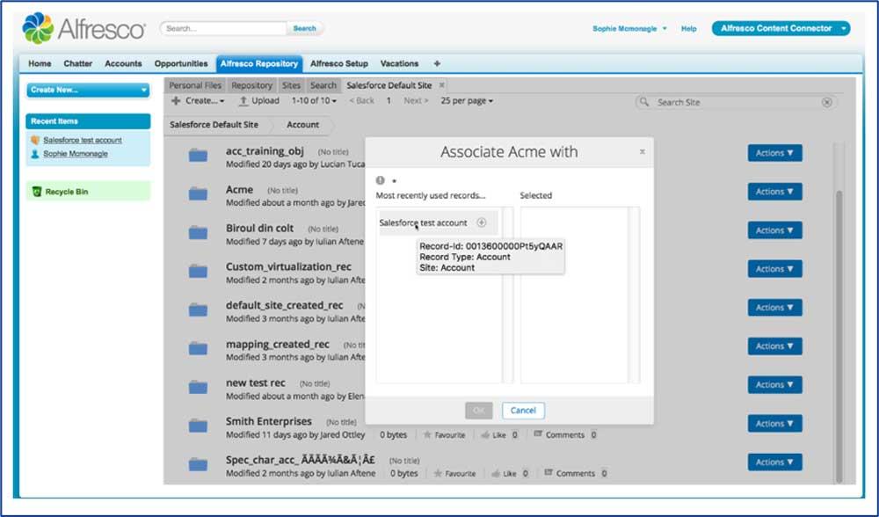Screen dimensions: 879x517
Task: Click the Alfresco logo
Action: pyautogui.click(x=84, y=28)
